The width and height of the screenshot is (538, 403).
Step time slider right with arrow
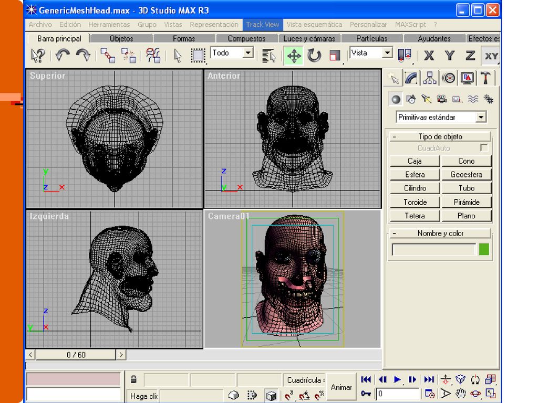121,355
